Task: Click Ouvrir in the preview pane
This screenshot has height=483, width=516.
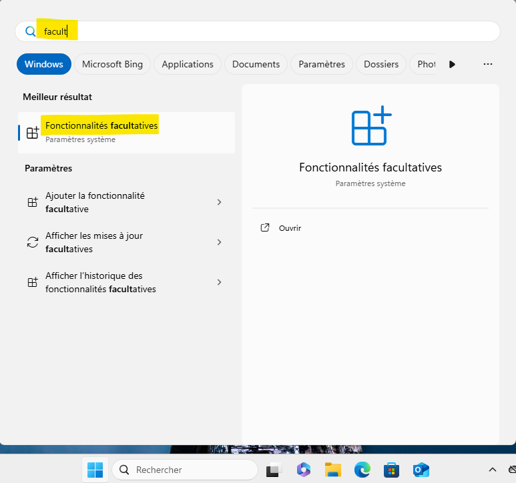Action: pos(290,228)
